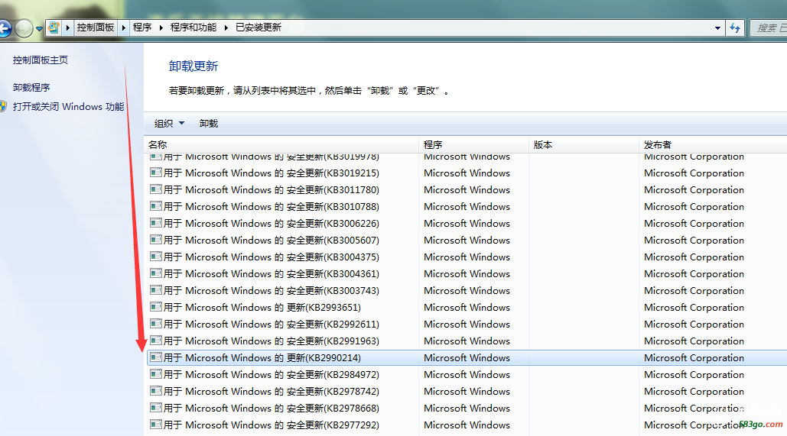Viewport: 787px width, 436px height.
Task: Select update KB2993651 row
Action: [x=467, y=307]
